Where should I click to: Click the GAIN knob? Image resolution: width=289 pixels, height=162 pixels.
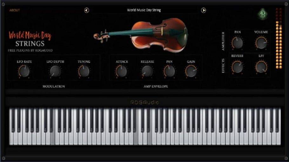[191, 71]
